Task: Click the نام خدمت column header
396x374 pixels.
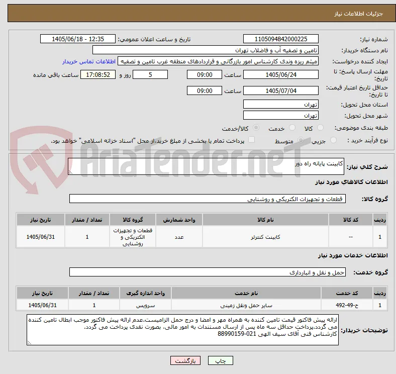Action: click(246, 293)
